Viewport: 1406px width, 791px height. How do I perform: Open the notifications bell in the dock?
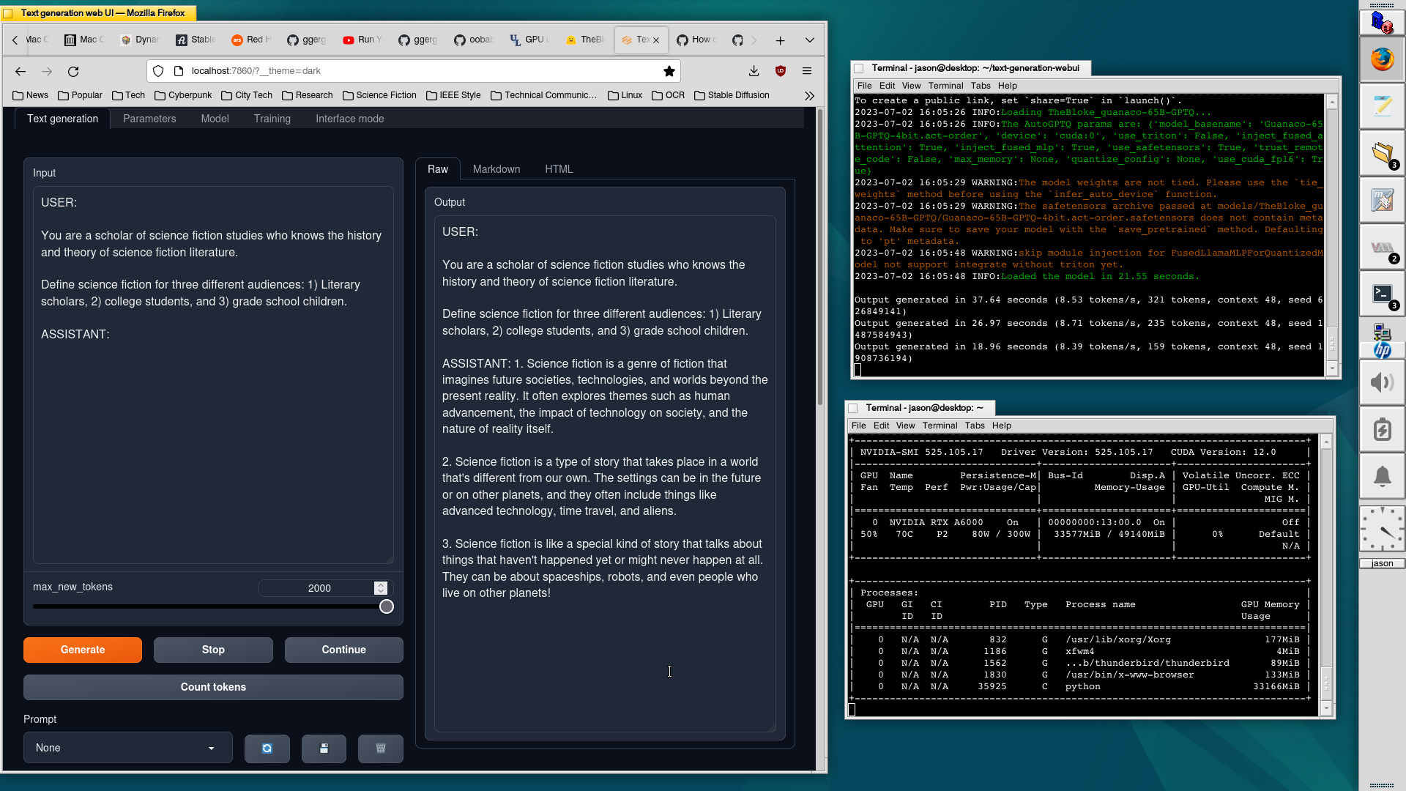point(1382,476)
